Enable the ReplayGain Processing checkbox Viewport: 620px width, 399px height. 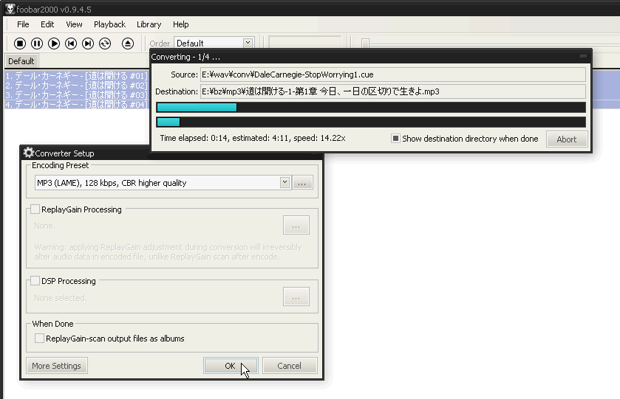[x=35, y=209]
